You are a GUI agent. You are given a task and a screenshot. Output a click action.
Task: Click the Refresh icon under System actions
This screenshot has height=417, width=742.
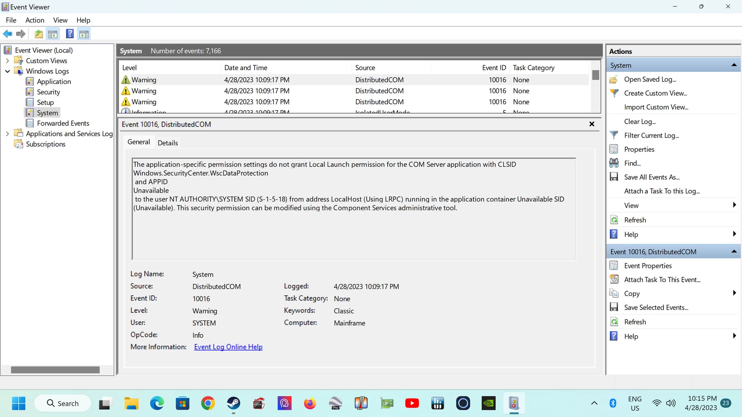pos(614,219)
